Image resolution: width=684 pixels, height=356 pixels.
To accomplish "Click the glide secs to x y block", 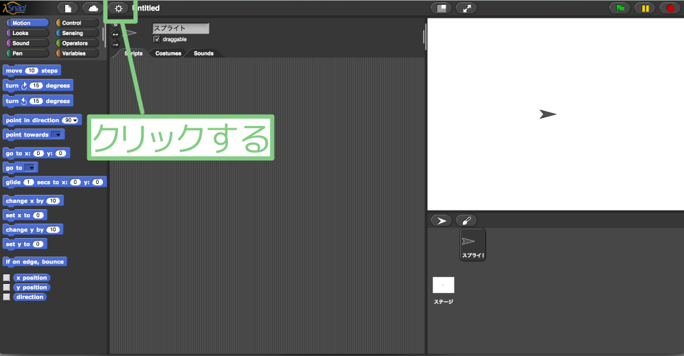I will click(x=54, y=182).
